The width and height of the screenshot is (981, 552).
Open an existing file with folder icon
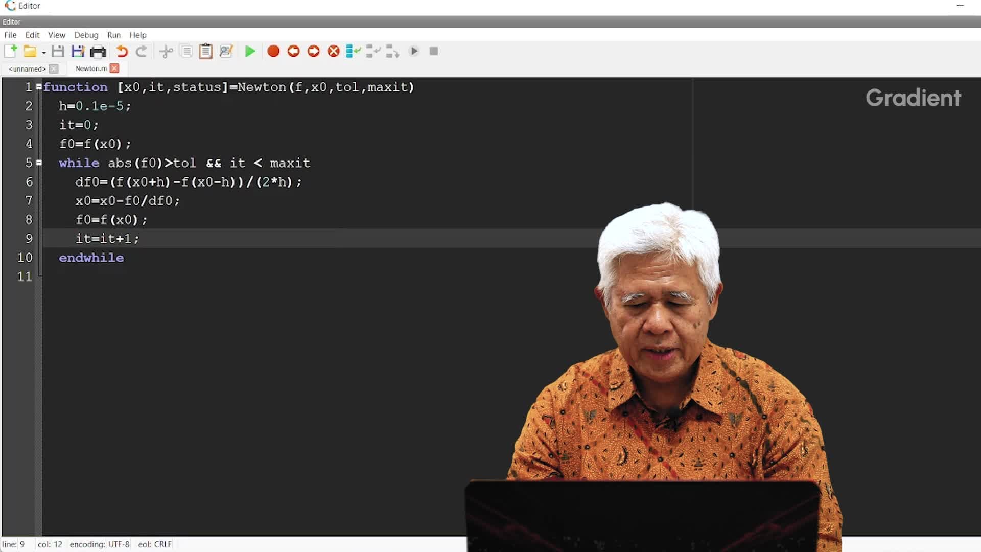(30, 51)
